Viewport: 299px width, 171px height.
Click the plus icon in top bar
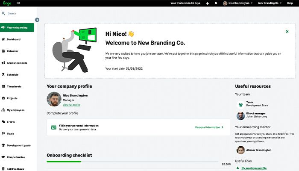click(208, 3)
